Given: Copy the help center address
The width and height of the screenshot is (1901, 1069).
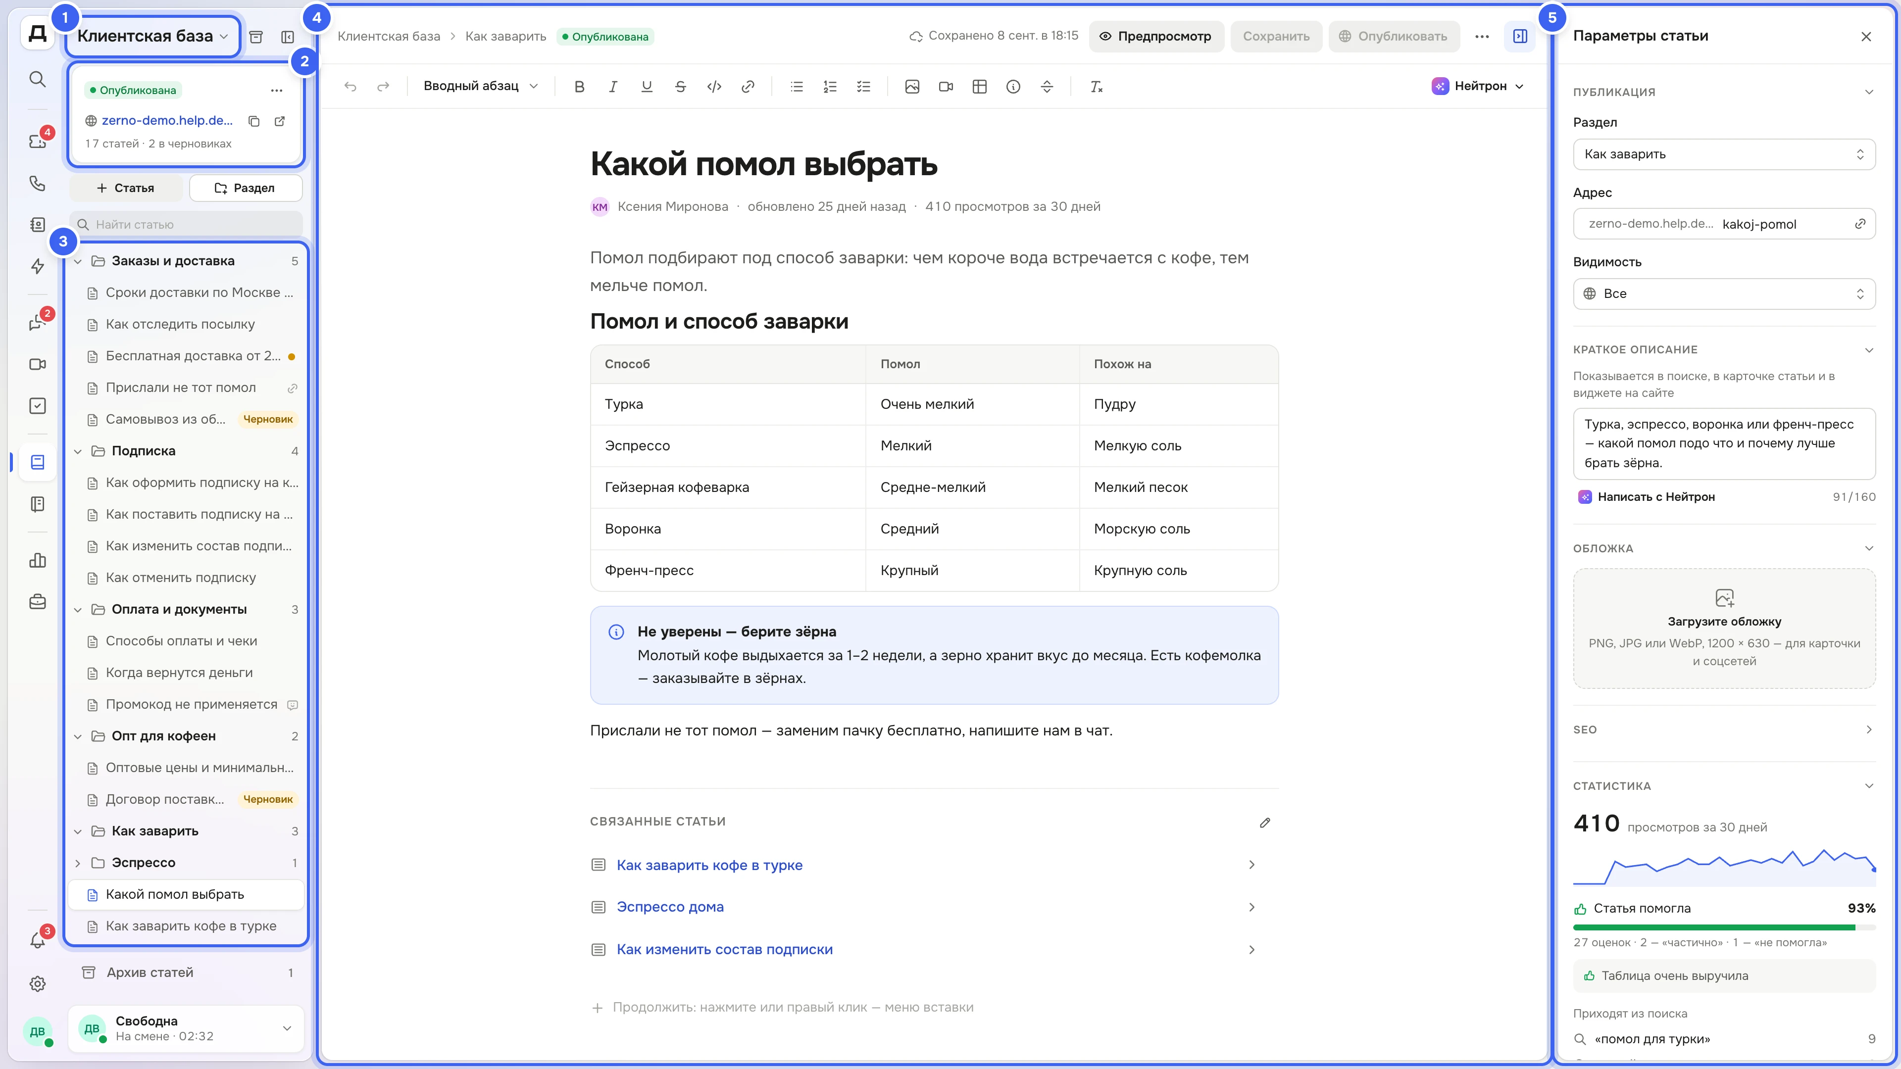Looking at the screenshot, I should tap(254, 121).
